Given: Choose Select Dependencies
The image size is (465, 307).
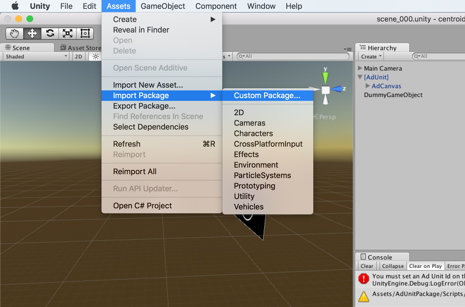Looking at the screenshot, I should (x=162, y=127).
